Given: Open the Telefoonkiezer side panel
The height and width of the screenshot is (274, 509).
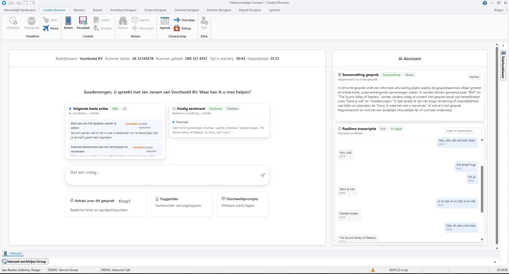Looking at the screenshot, I should coord(503,65).
